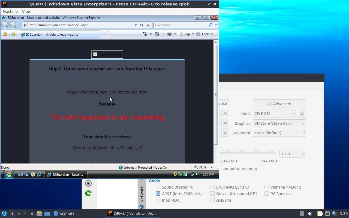Click the Vista volume speaker tray icon
Screen dimensions: 349x218
tap(197, 174)
